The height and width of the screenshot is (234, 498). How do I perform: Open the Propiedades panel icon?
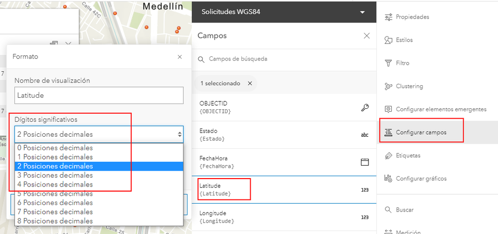point(389,17)
